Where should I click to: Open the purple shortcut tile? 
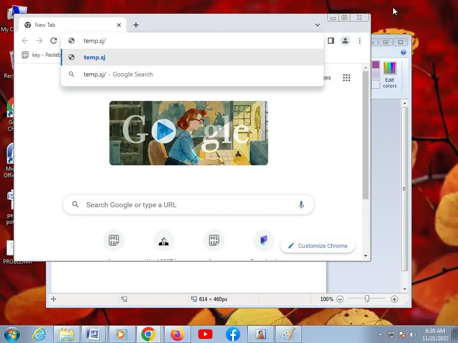pyautogui.click(x=264, y=240)
